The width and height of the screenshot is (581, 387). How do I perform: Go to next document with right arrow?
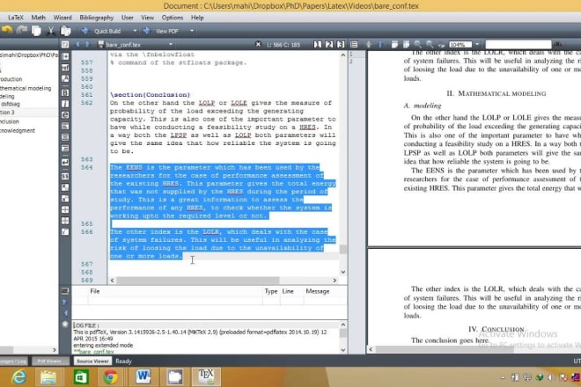pos(87,45)
